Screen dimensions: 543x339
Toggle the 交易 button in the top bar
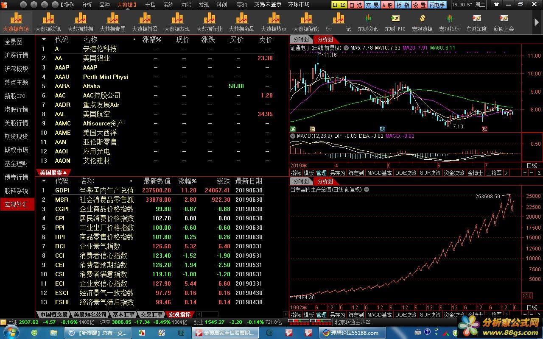coord(372,5)
